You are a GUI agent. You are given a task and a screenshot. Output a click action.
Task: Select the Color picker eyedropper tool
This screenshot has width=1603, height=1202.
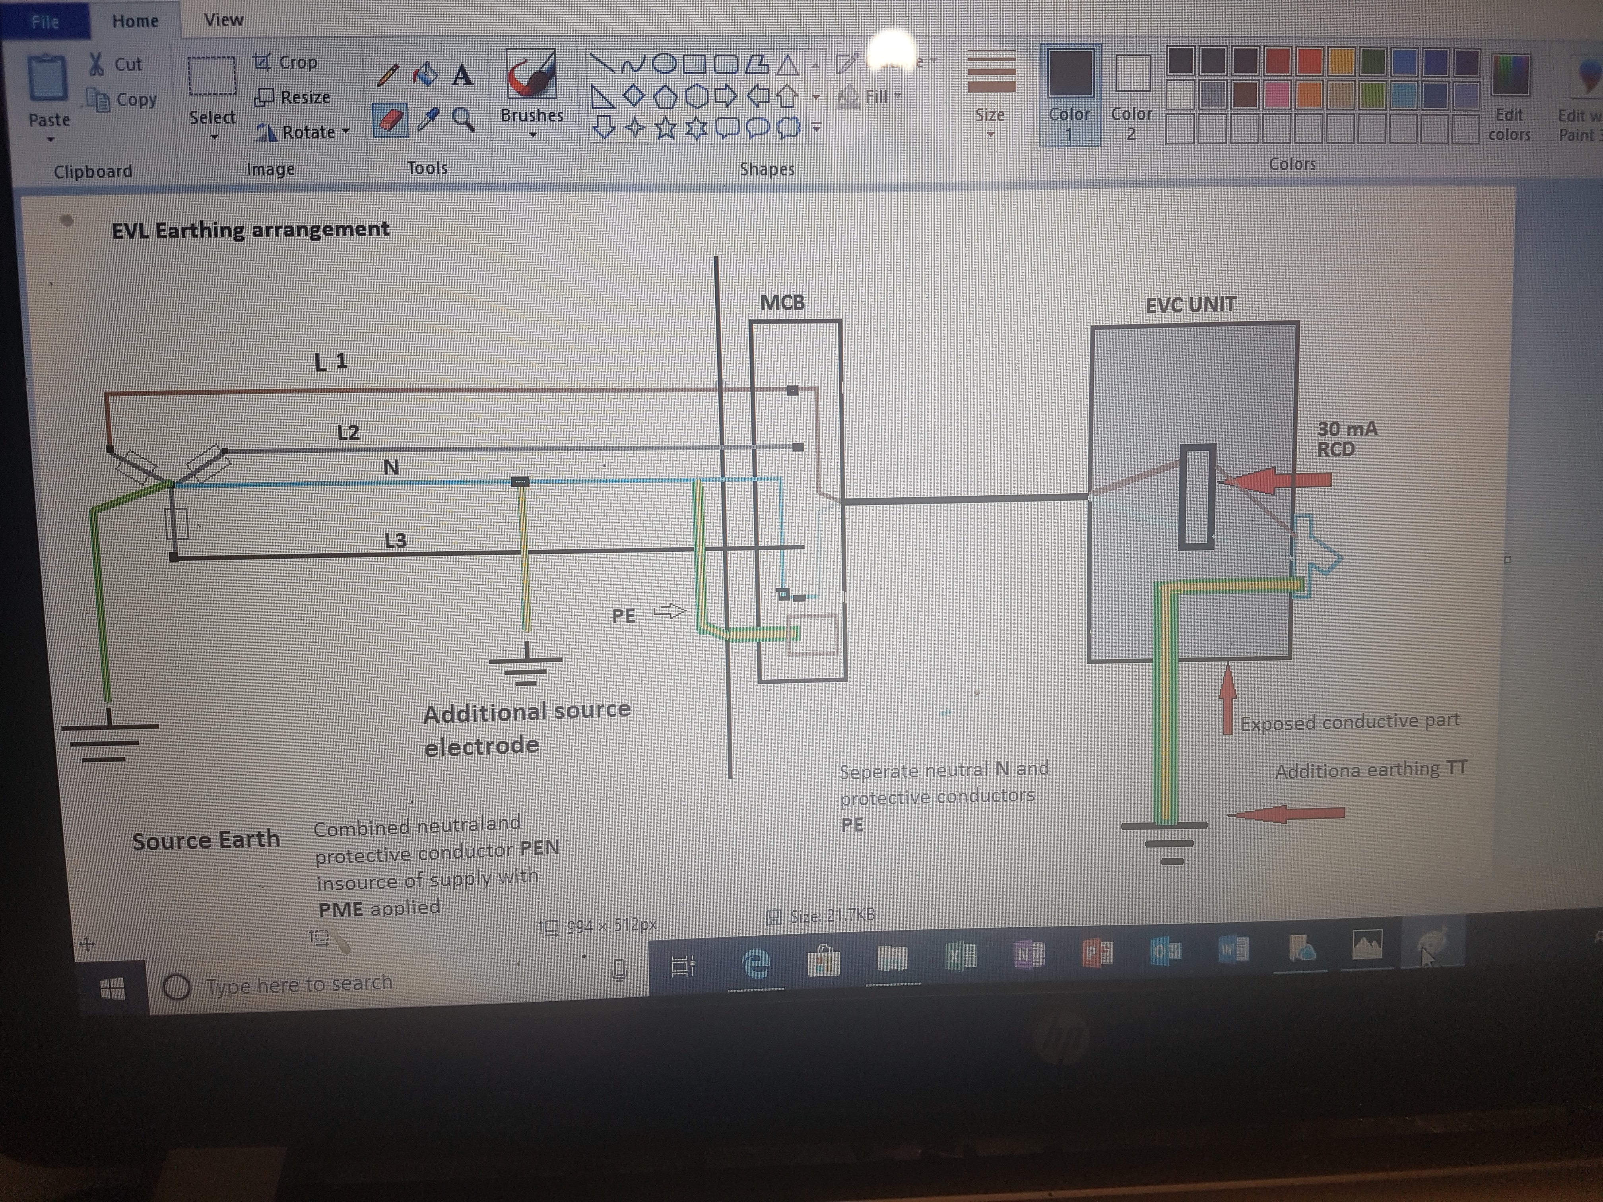pyautogui.click(x=427, y=120)
